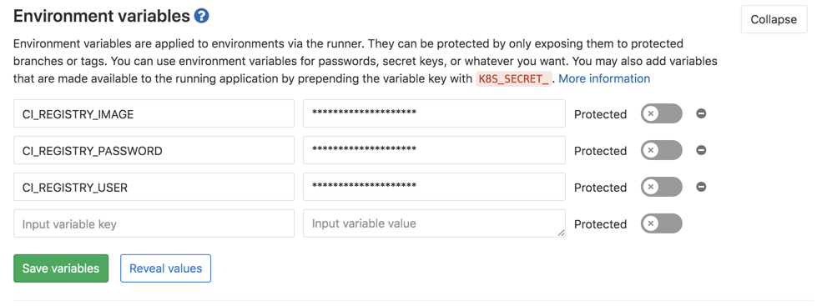Toggle Protected for CI_REGISTRY_IMAGE
Screen dimensions: 827x306
coord(662,113)
